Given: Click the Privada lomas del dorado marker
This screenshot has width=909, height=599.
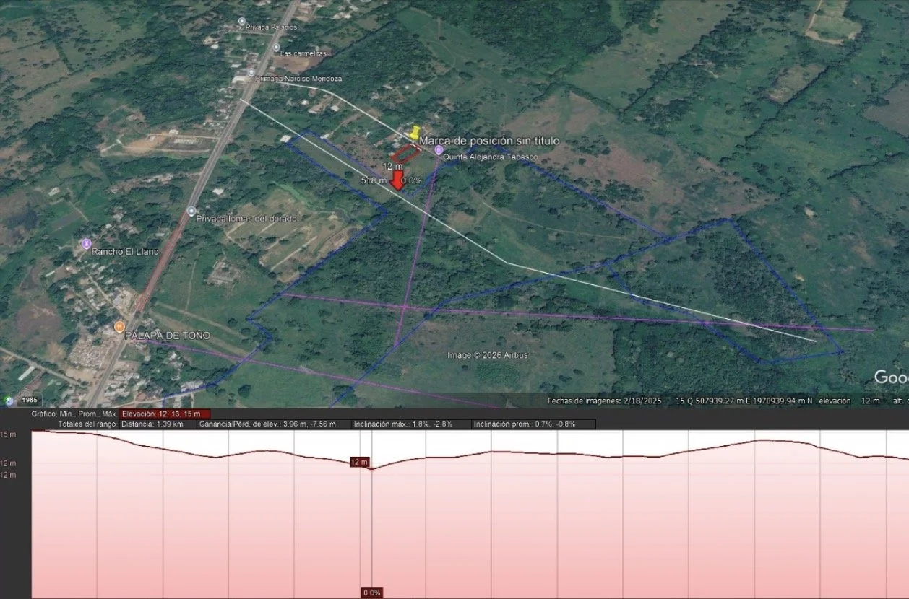Looking at the screenshot, I should tap(191, 211).
